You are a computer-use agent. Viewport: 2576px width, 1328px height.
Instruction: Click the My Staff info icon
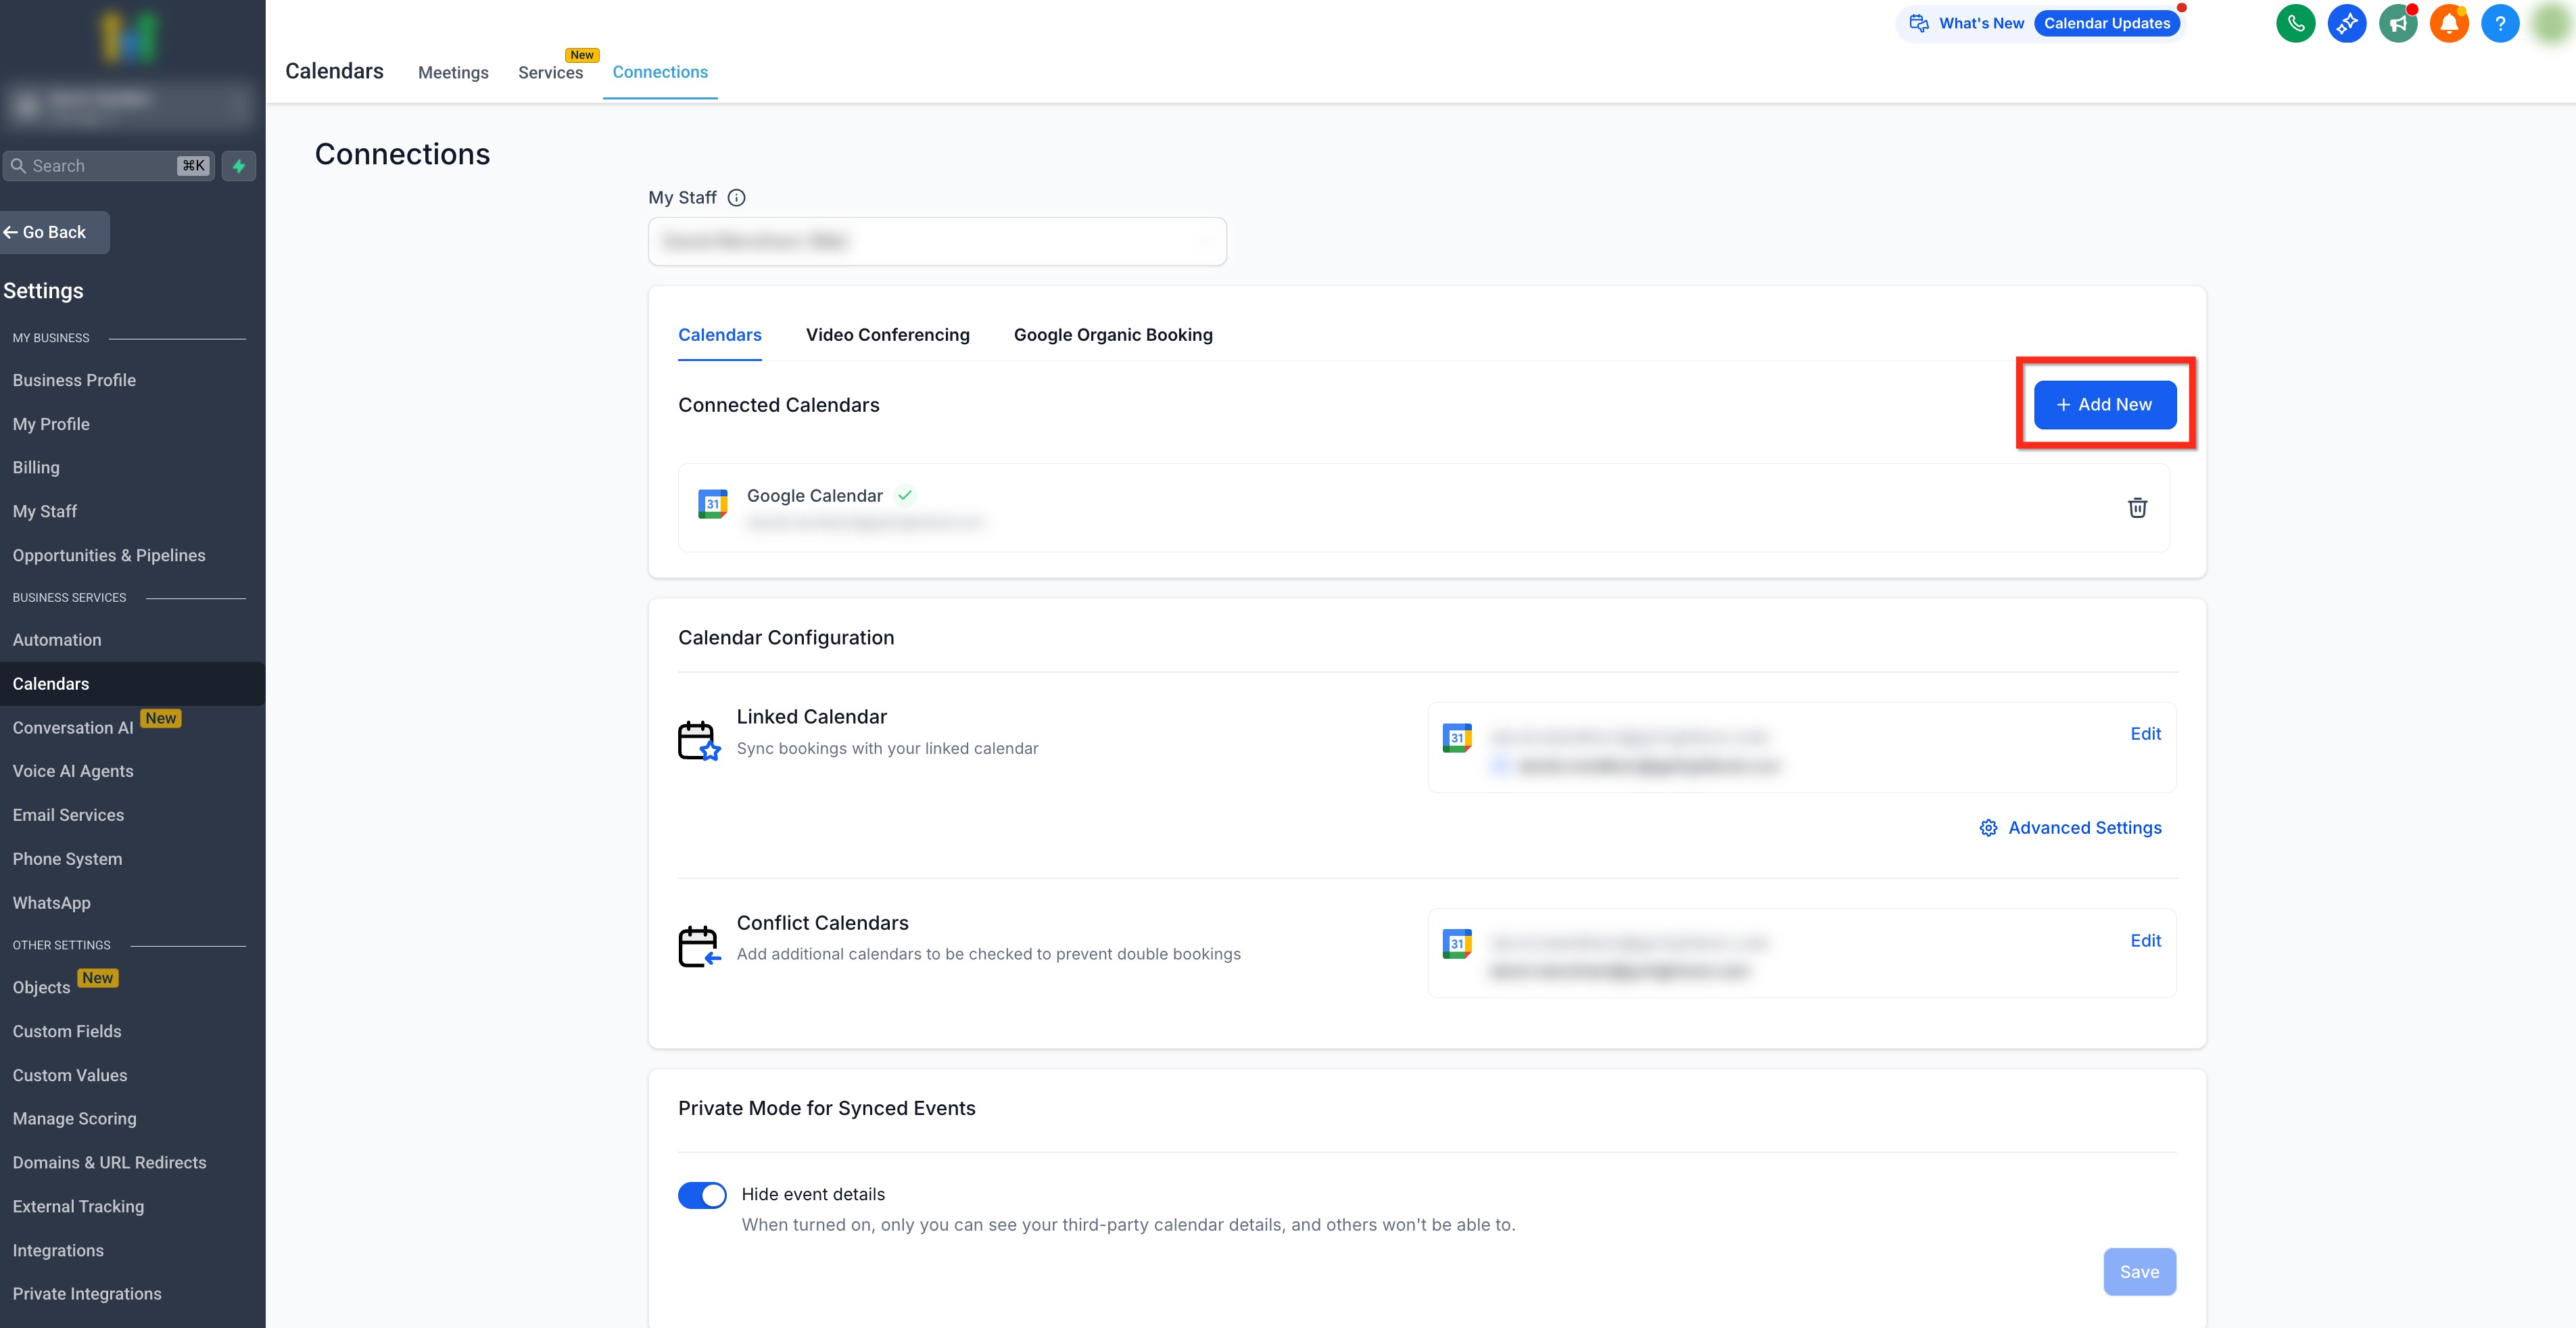737,198
